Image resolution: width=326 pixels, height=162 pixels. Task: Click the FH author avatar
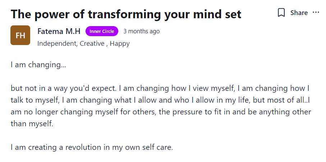point(20,35)
